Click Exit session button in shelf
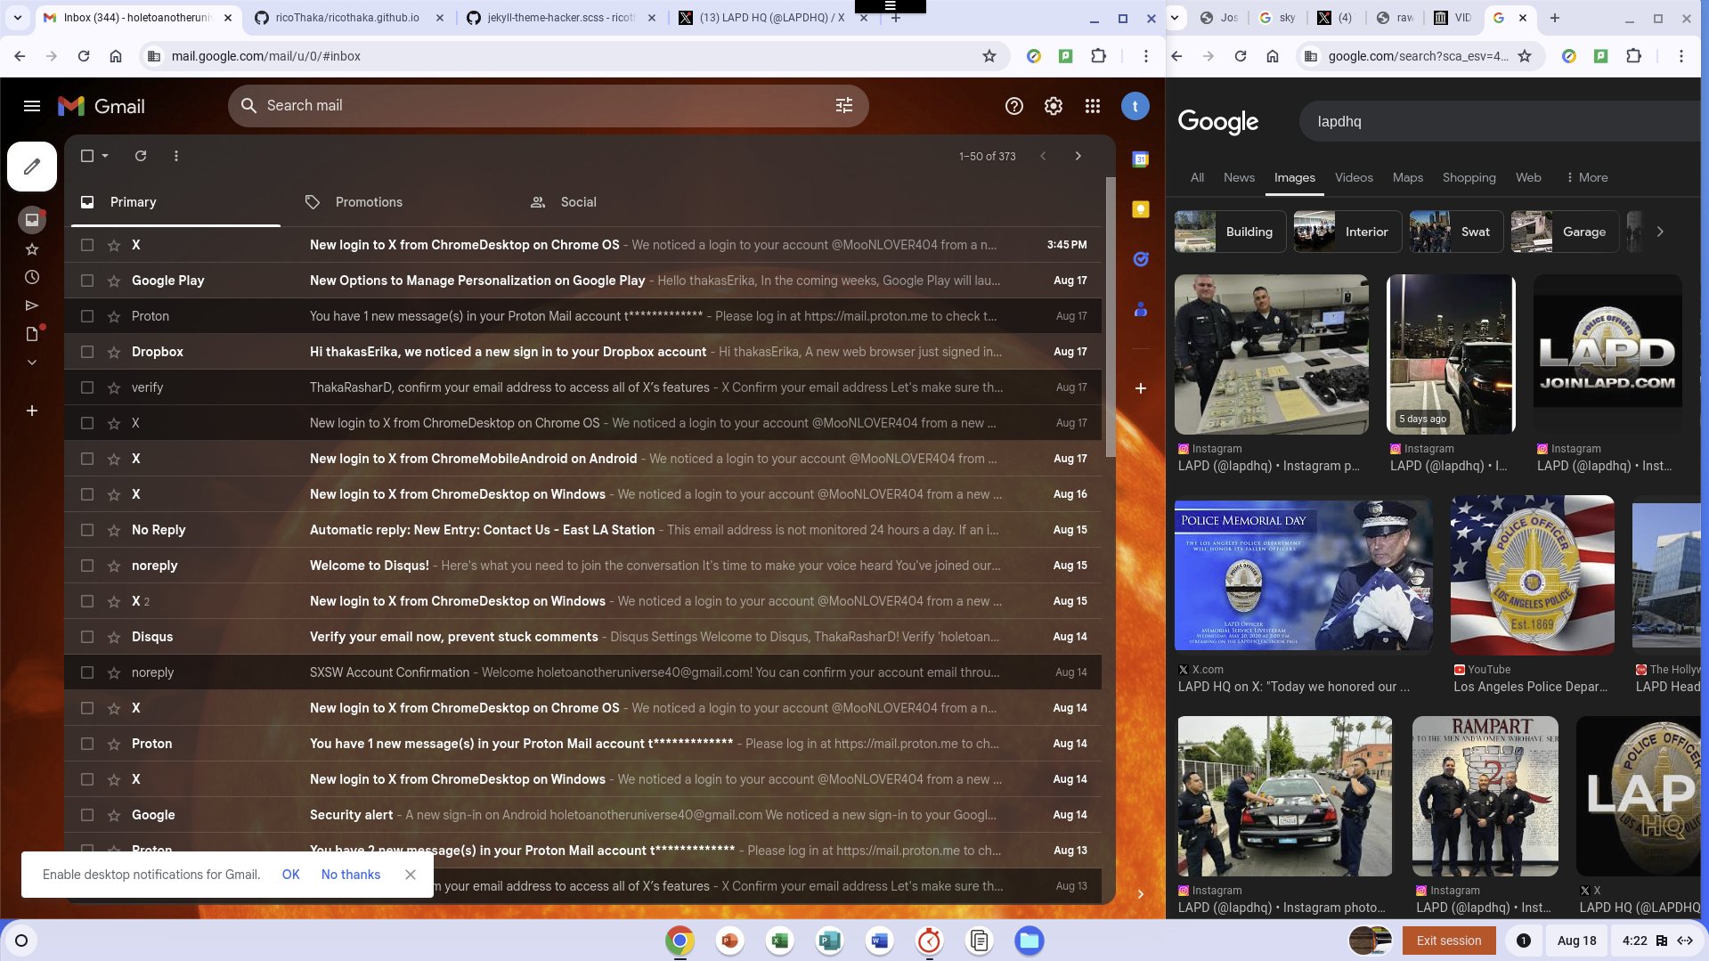 1449,941
